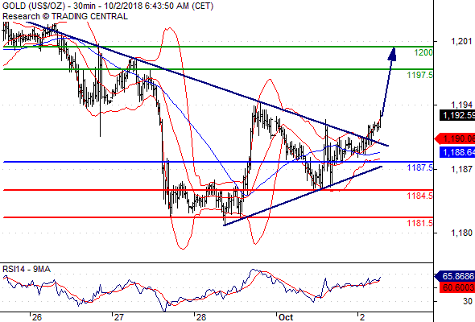
Task: Click the 1,201 price axis label
Action: point(461,41)
